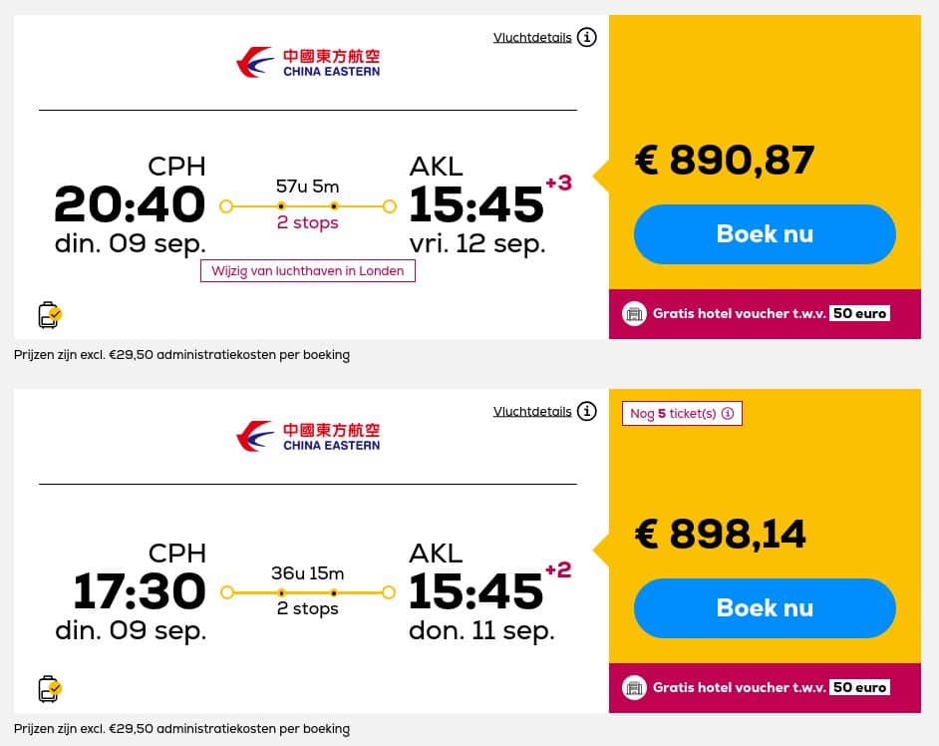Click the hotel icon in the bottom voucher banner

[x=635, y=687]
